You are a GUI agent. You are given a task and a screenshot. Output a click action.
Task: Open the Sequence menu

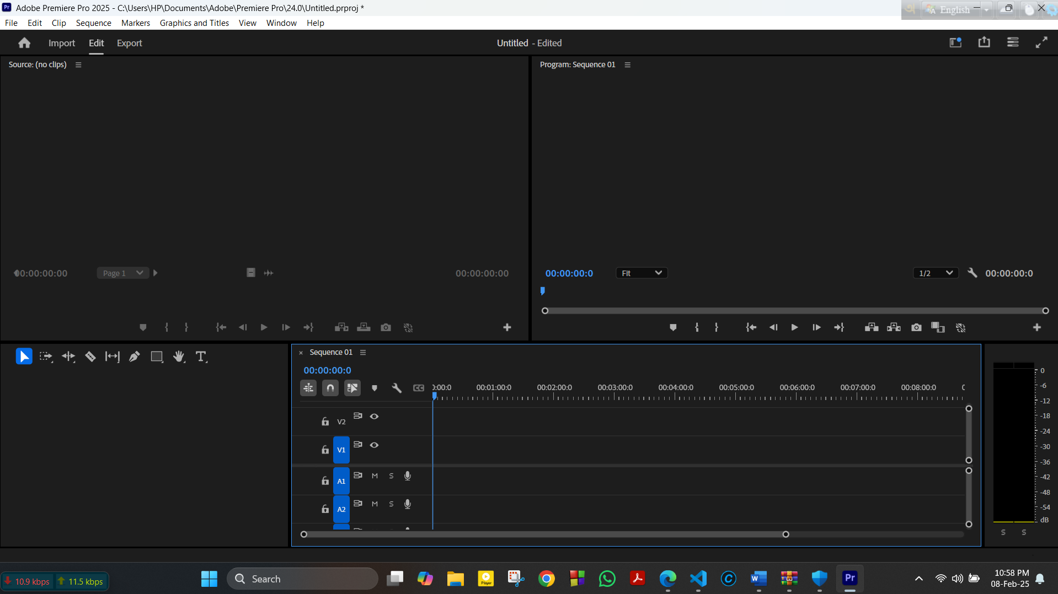(93, 23)
